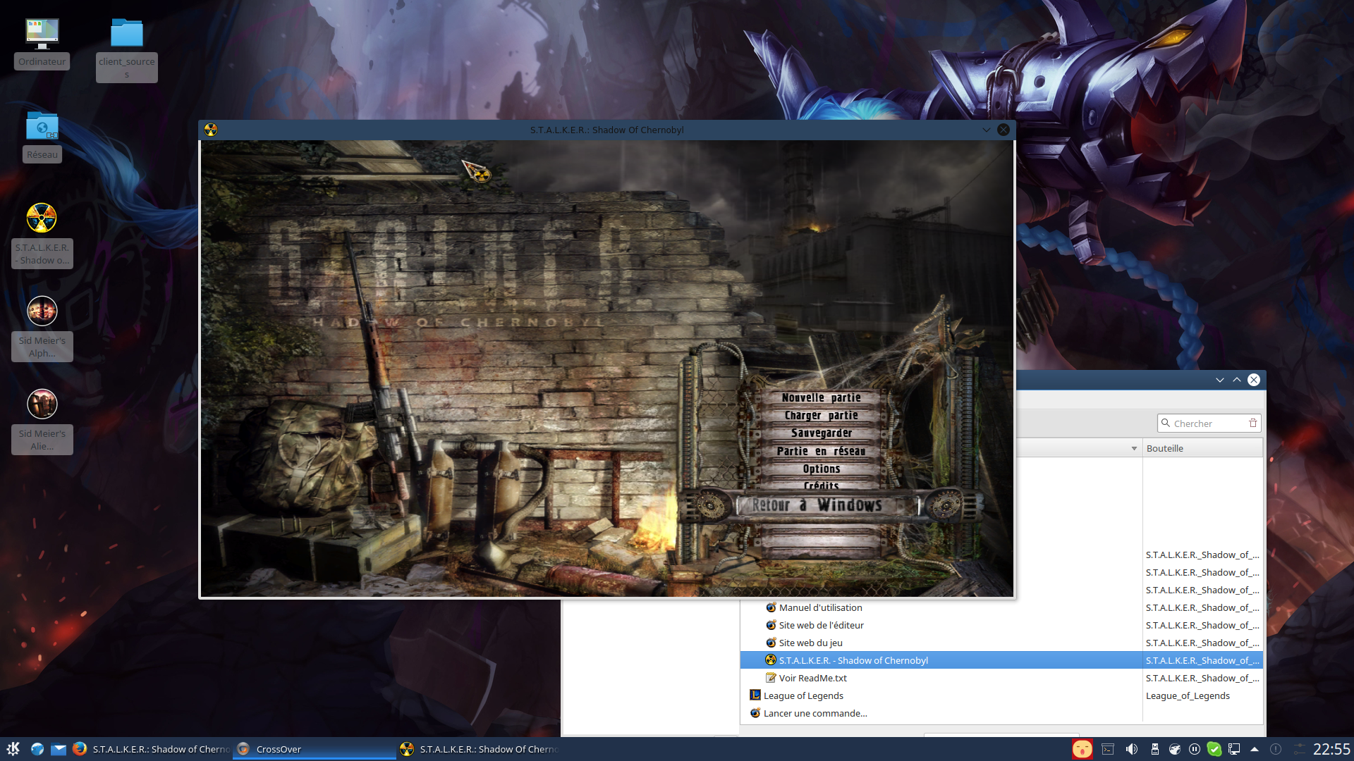Viewport: 1354px width, 761px height.
Task: Select Lancer une commande… list entry
Action: [815, 713]
